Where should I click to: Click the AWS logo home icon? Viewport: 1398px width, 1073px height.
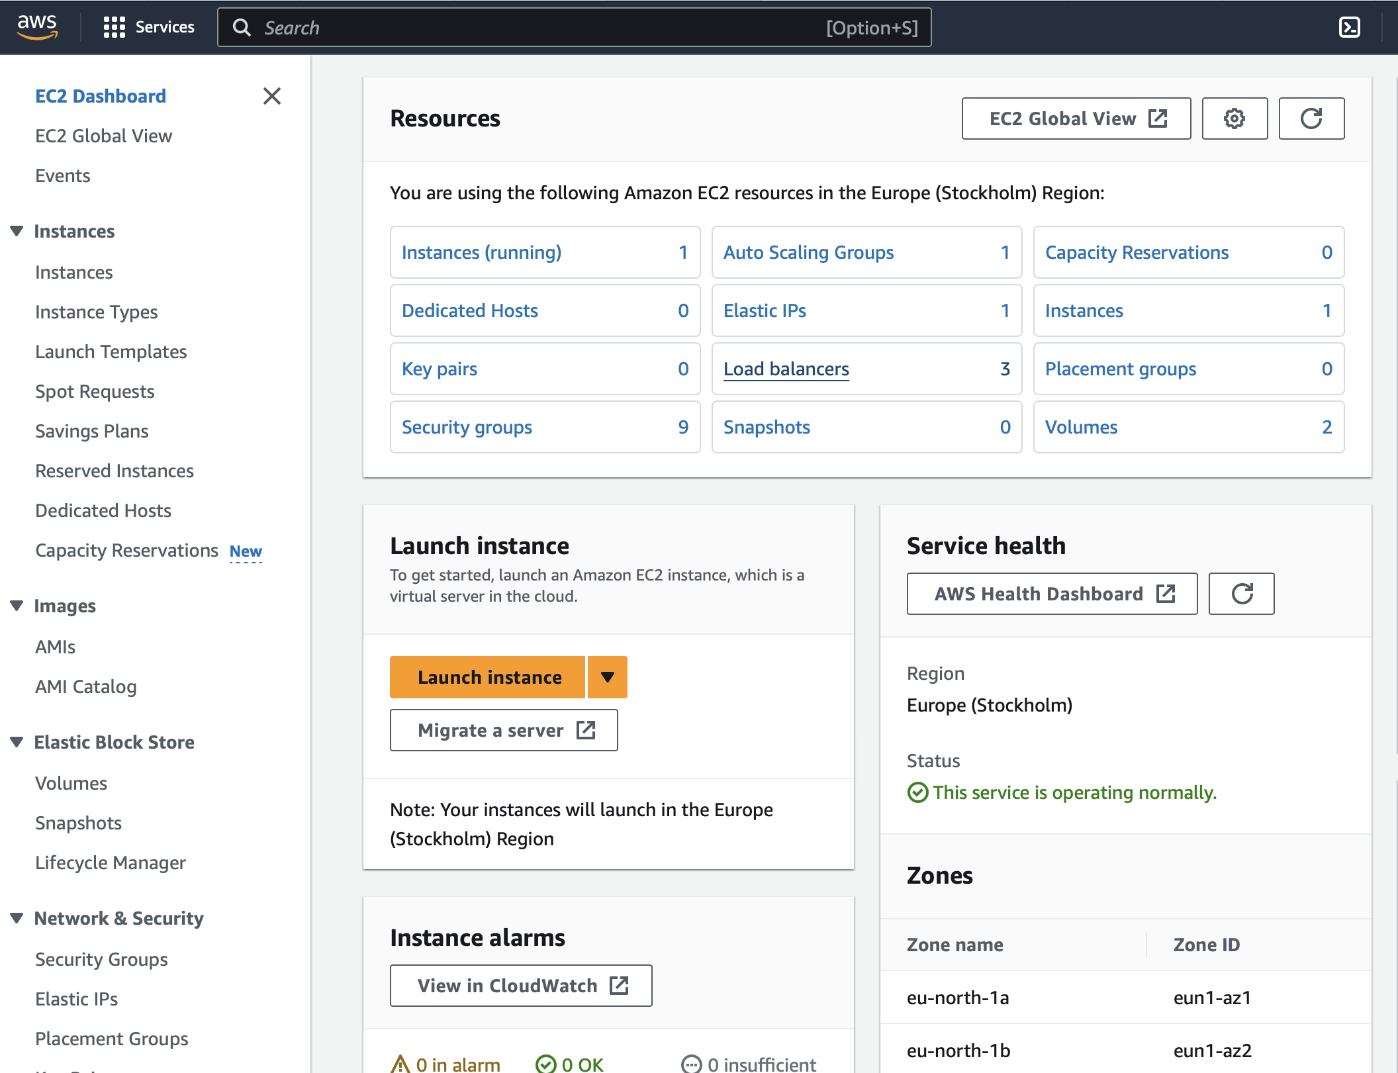[x=37, y=26]
